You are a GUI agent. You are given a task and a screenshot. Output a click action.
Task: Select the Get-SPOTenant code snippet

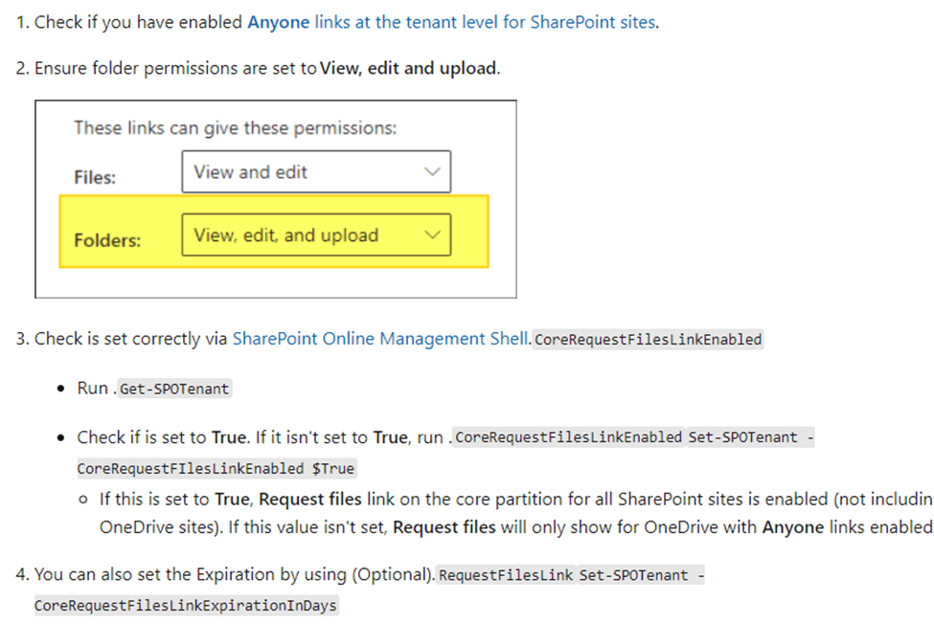click(174, 389)
